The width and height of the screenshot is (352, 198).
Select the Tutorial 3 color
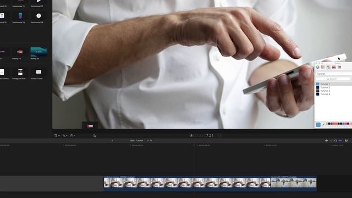(334, 91)
